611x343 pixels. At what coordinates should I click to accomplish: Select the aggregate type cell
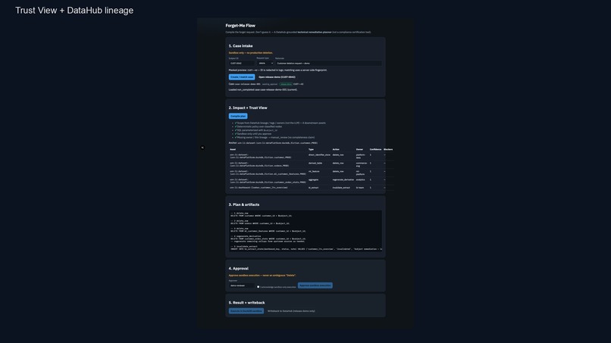click(x=313, y=180)
